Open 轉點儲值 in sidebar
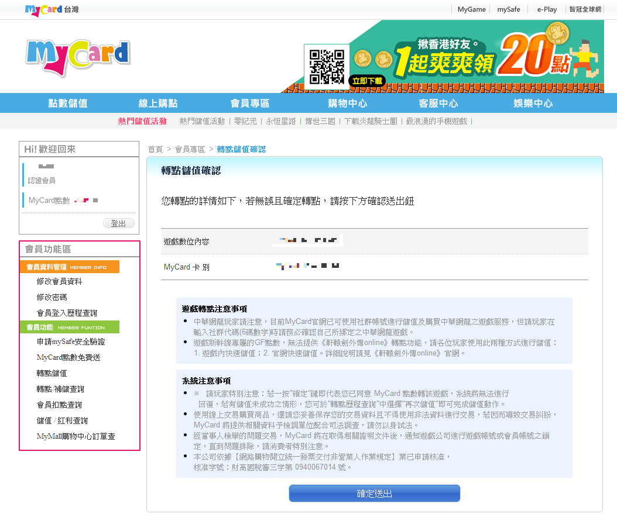Image resolution: width=617 pixels, height=517 pixels. coord(52,373)
